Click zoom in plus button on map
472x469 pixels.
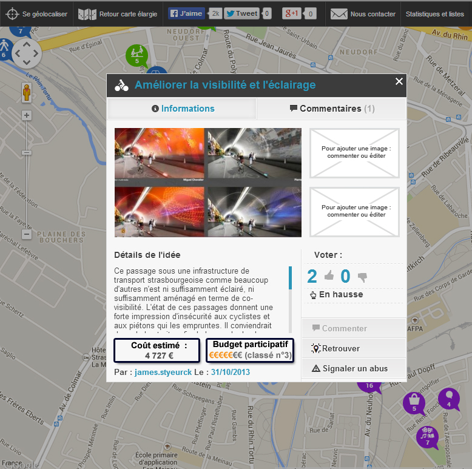coord(27,115)
